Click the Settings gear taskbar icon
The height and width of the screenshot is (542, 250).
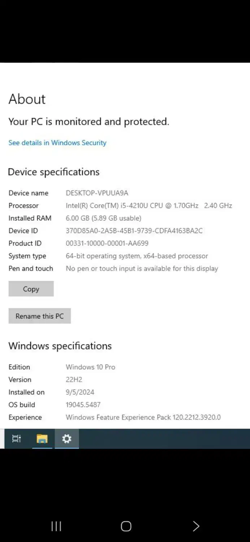66,439
